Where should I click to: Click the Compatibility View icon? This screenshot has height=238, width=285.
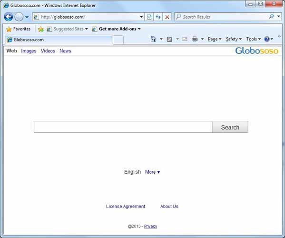[x=149, y=17]
